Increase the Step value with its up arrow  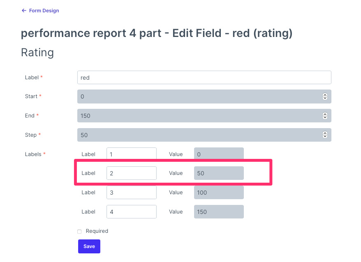coord(325,133)
